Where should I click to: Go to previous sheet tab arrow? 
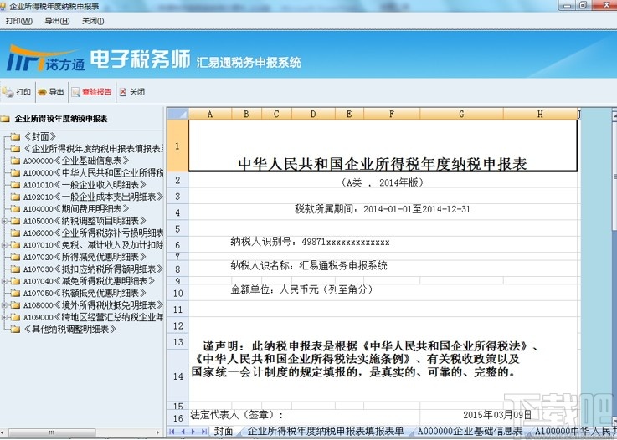tap(183, 432)
